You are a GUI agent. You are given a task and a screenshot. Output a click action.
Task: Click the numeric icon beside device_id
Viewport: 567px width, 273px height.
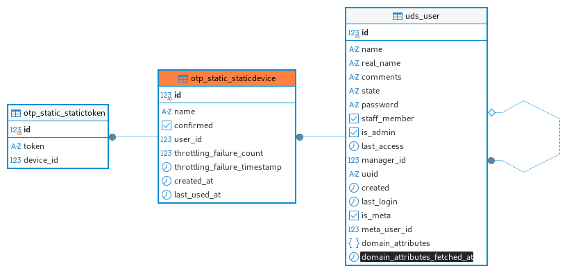15,160
